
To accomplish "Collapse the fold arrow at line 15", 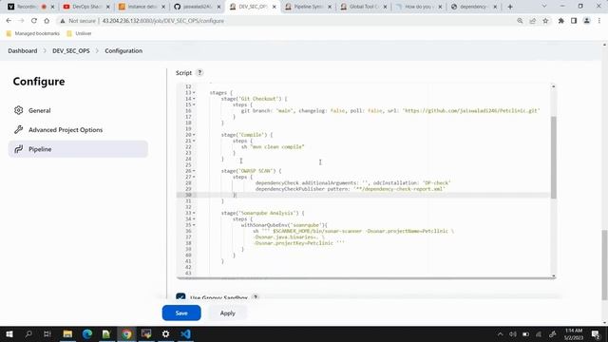I will [x=194, y=104].
